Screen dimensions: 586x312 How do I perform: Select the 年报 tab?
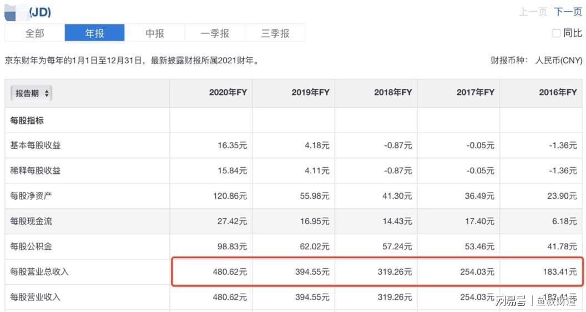(94, 33)
